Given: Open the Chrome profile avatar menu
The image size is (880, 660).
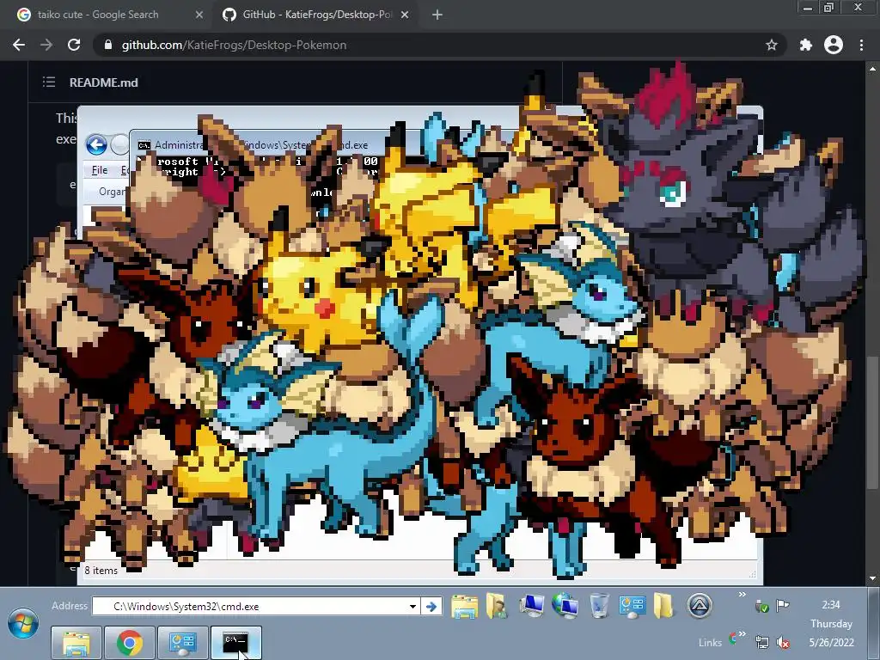Looking at the screenshot, I should 834,45.
